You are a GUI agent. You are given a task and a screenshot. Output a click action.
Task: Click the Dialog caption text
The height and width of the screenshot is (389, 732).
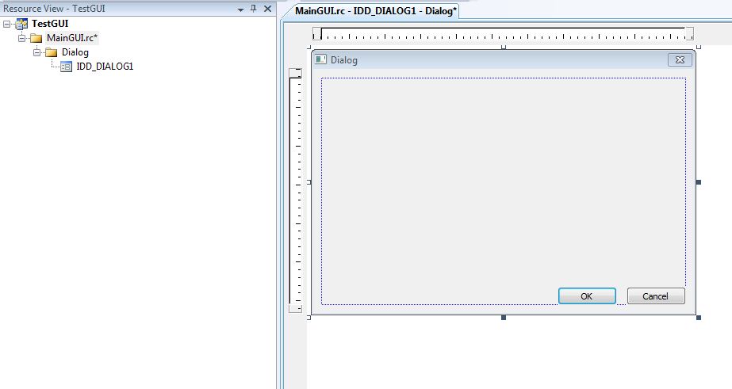pos(344,60)
